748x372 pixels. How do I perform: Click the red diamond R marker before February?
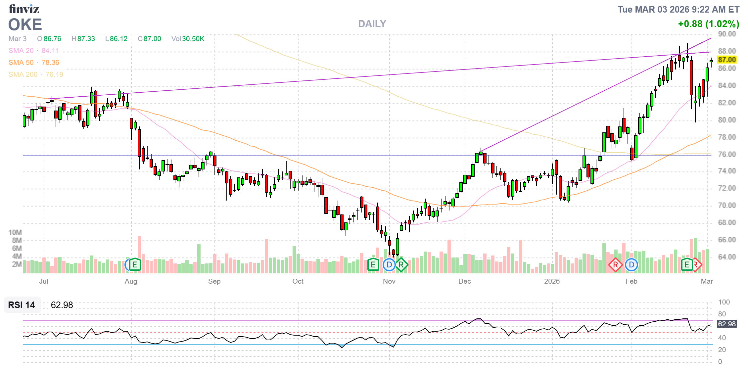[615, 265]
